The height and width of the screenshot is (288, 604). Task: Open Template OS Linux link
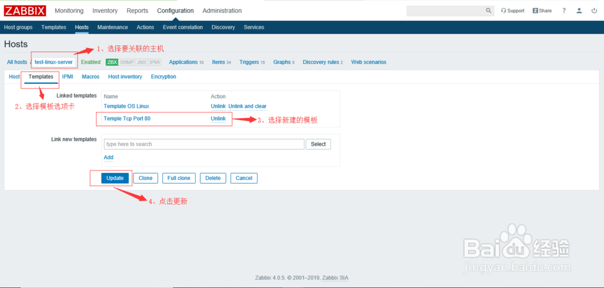point(126,107)
